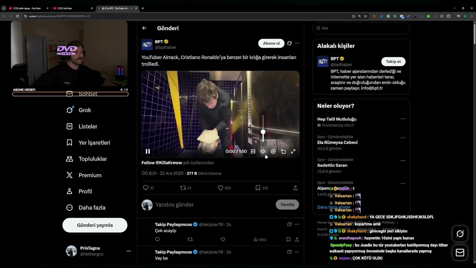Pause the video playback
The width and height of the screenshot is (476, 268).
point(148,151)
